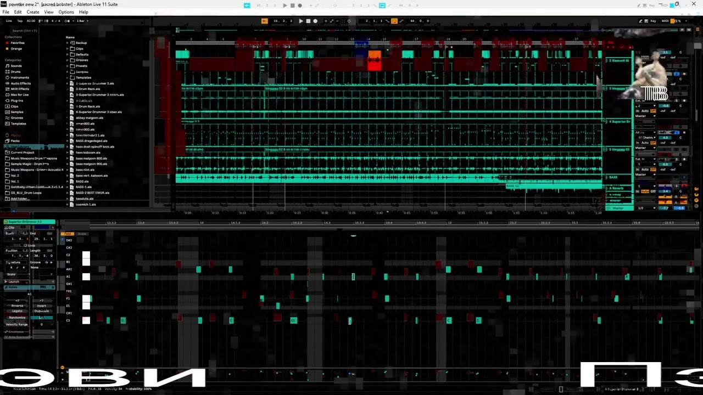The width and height of the screenshot is (703, 395).
Task: Open the Edit menu
Action: [x=18, y=12]
